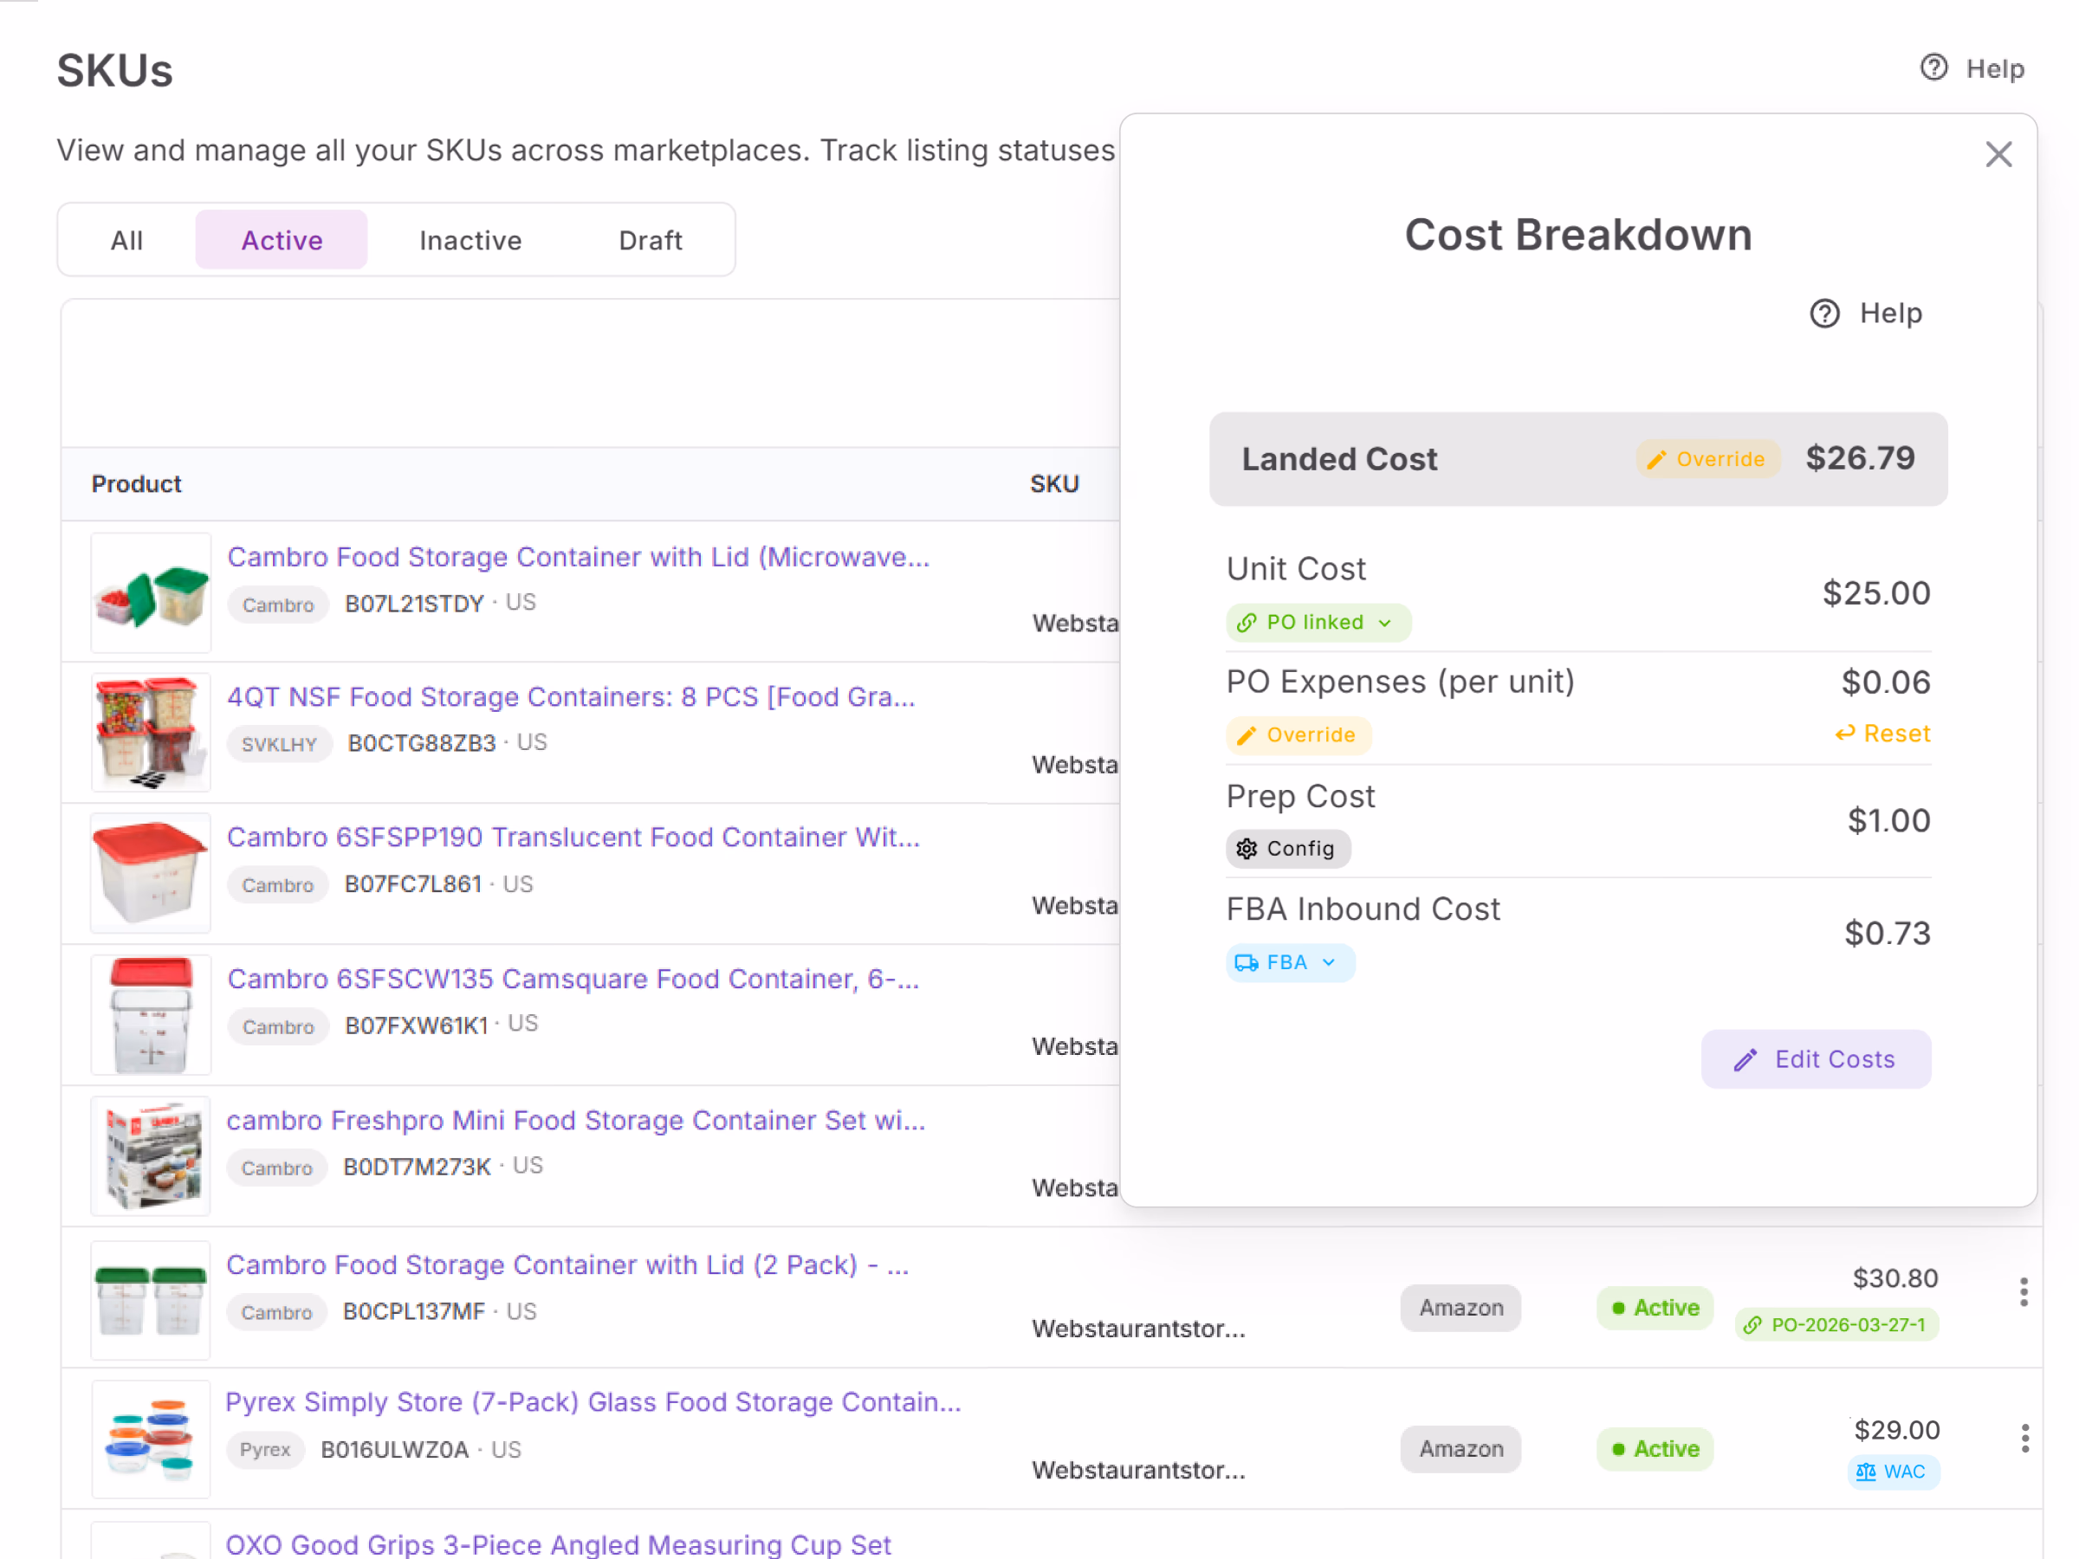Click Active status in Cambro 2 Pack row
The height and width of the screenshot is (1559, 2079).
click(x=1655, y=1308)
